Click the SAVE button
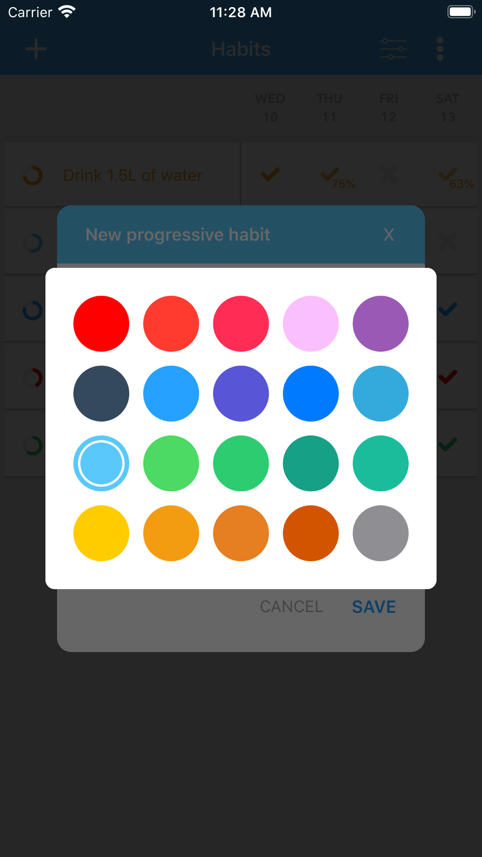 point(374,606)
